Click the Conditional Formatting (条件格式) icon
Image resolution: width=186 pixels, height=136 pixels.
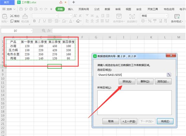click(177, 16)
